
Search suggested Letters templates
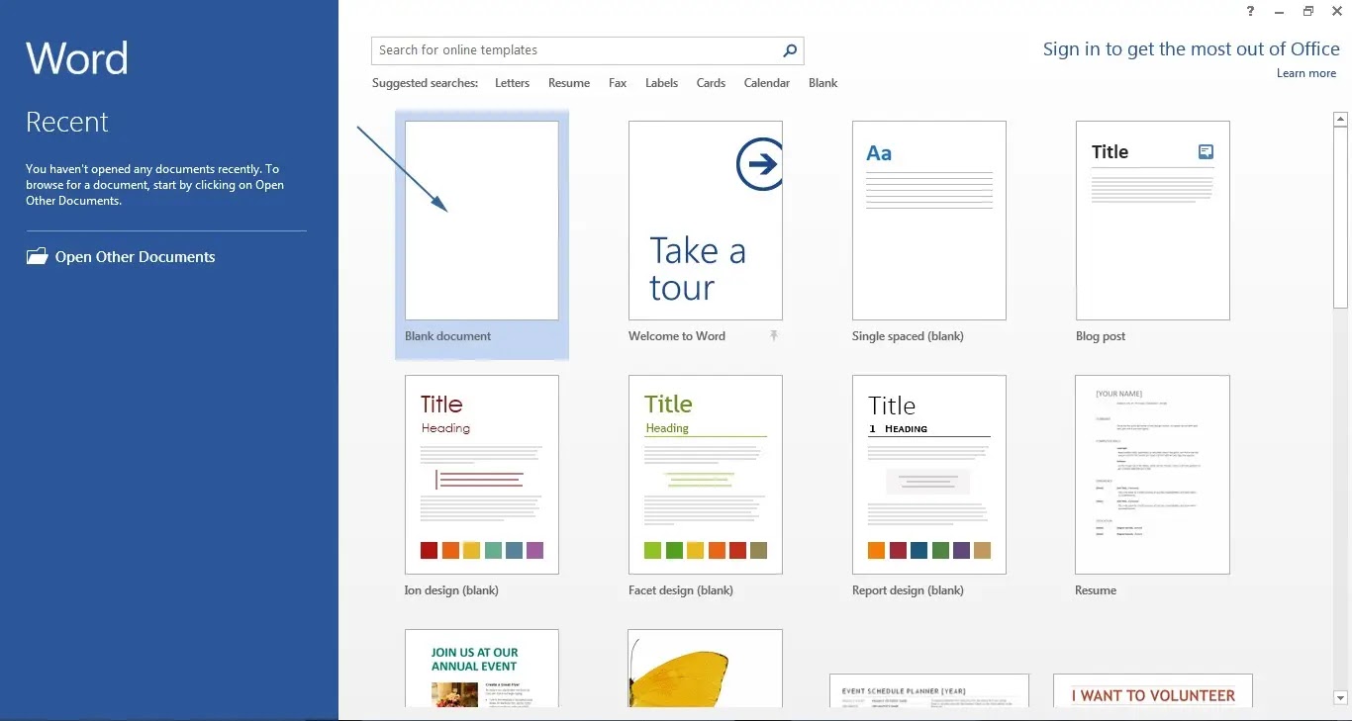point(512,83)
